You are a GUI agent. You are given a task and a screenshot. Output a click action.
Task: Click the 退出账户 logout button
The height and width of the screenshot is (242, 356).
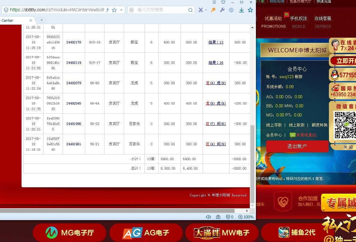tap(297, 146)
